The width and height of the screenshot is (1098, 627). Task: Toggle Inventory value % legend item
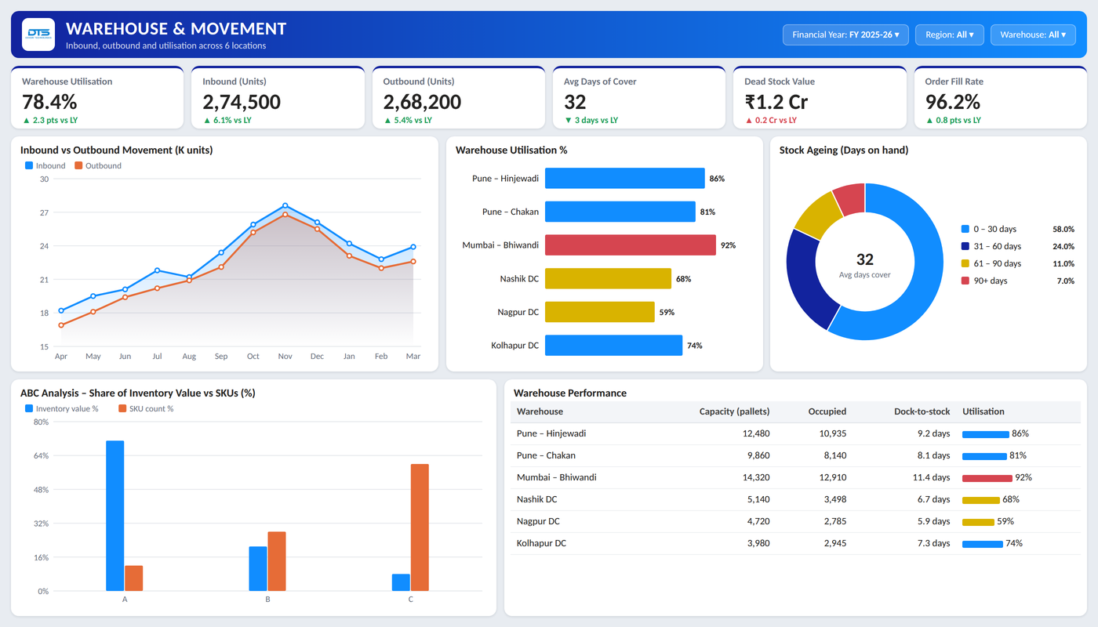point(62,409)
